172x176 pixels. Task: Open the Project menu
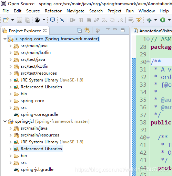click(114, 11)
